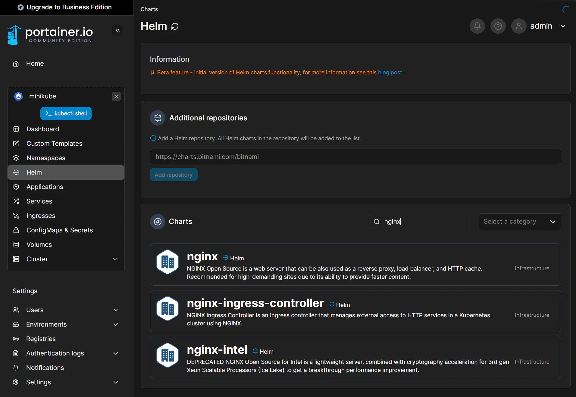Viewport: 576px width, 397px height.
Task: Expand the Users submenu chevron
Action: [116, 310]
